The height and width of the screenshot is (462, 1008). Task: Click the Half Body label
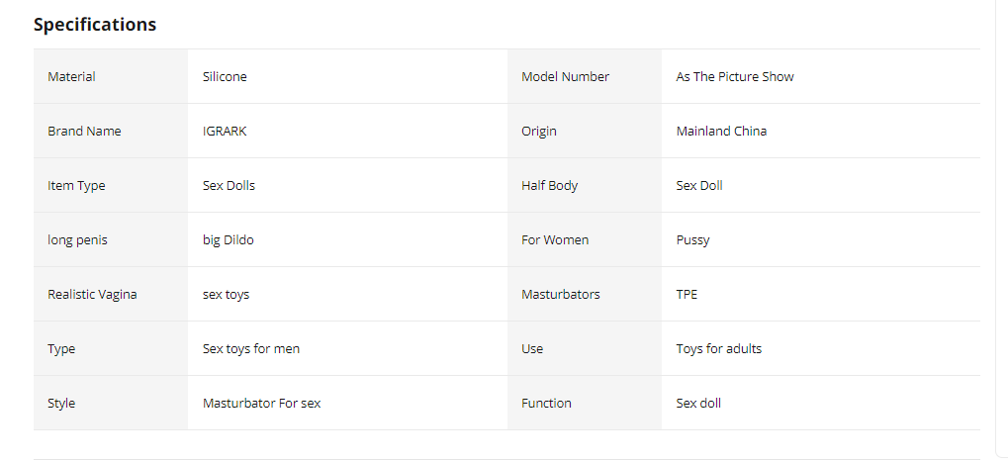(x=549, y=186)
